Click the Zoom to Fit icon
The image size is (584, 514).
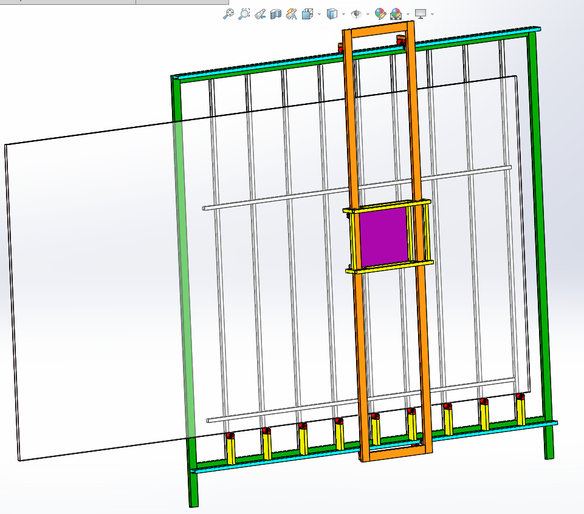(228, 14)
